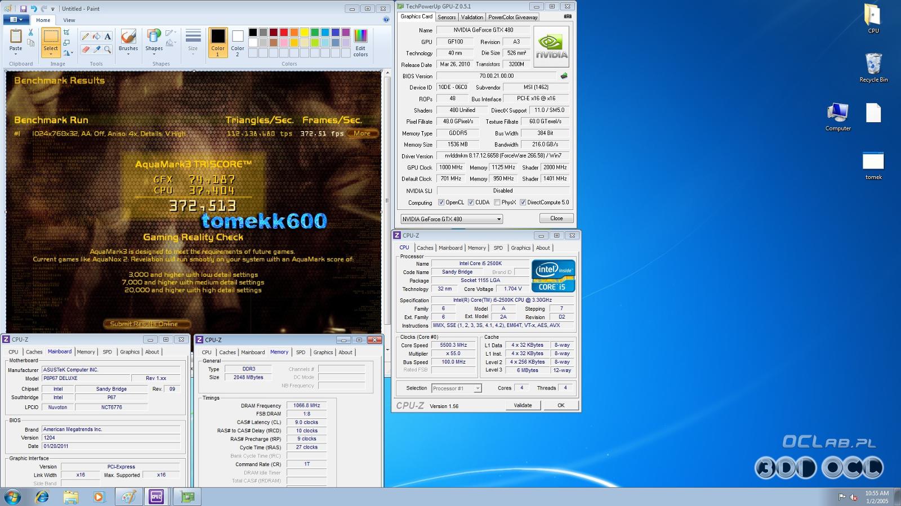Click the Close button in GPU-Z

[x=556, y=218]
